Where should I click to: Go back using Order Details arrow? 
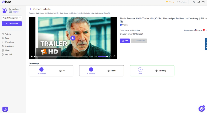31,9
